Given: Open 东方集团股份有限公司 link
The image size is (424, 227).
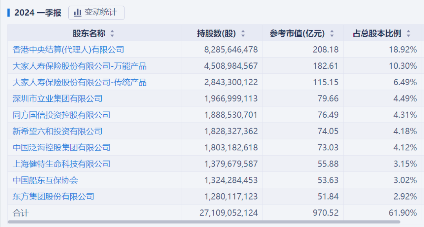Looking at the screenshot, I should click(53, 196).
